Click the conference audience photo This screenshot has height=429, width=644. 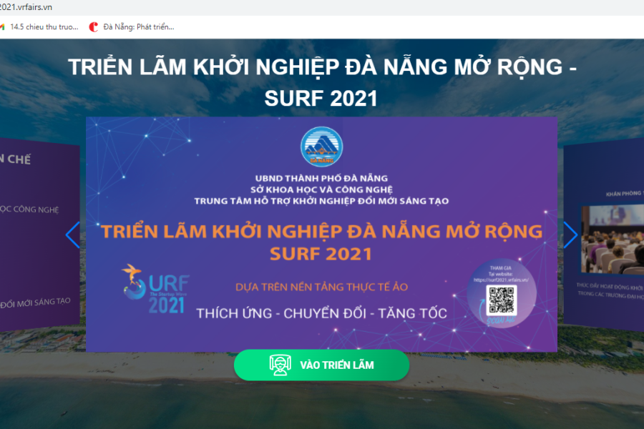(613, 240)
